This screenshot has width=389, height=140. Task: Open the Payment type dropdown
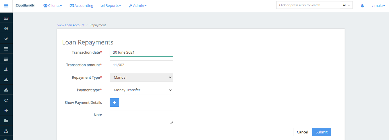coord(141,90)
